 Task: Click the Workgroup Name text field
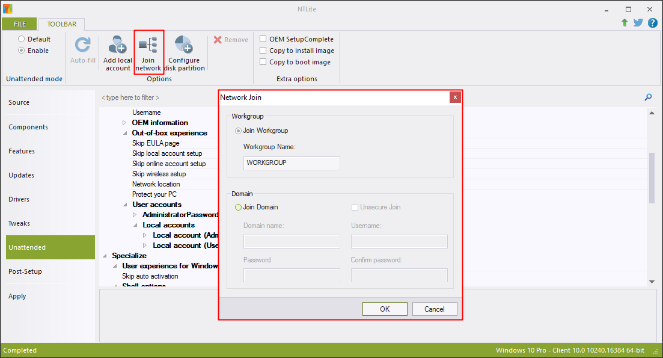(x=292, y=163)
